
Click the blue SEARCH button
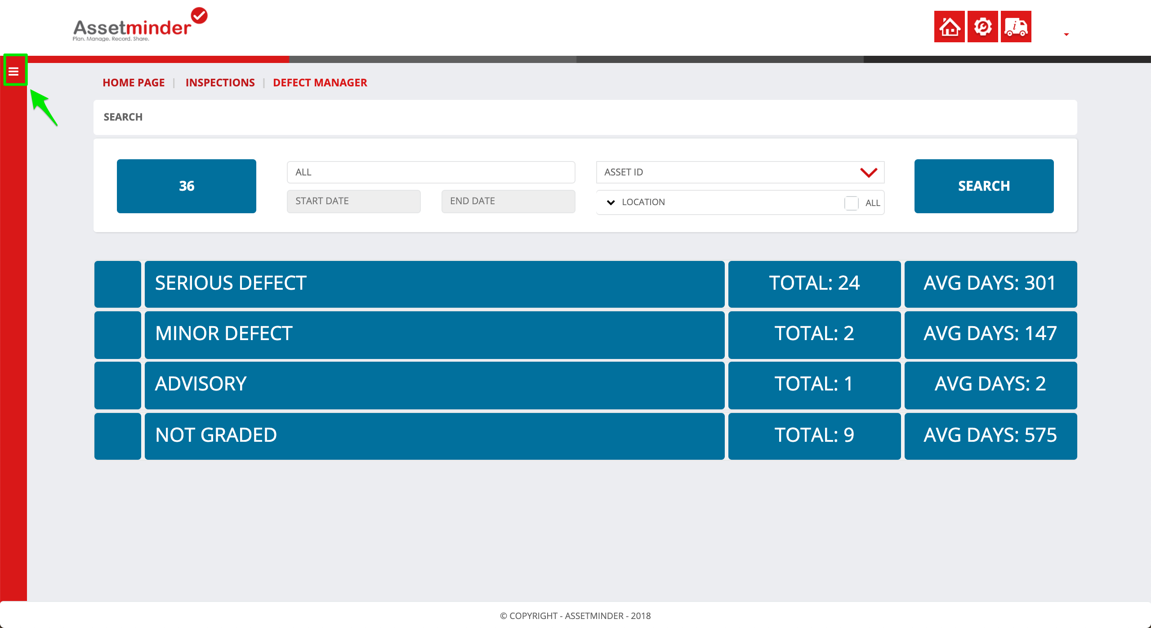pos(984,186)
